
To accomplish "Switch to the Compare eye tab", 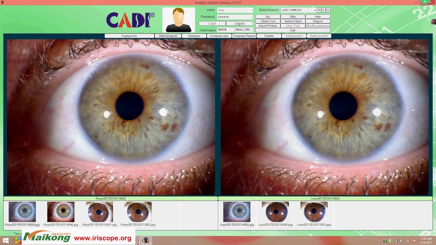I will 219,35.
